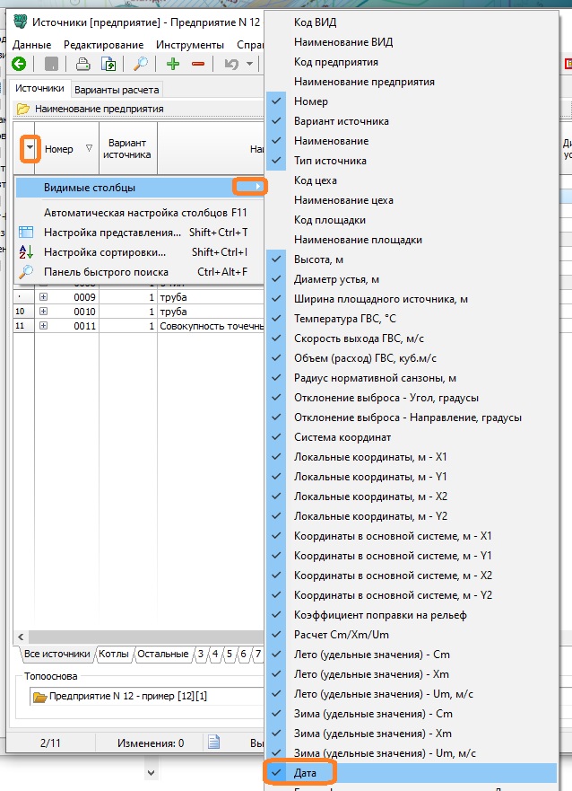Open the 'Топооснова' enterprise combo box
The height and width of the screenshot is (791, 572).
(x=143, y=697)
